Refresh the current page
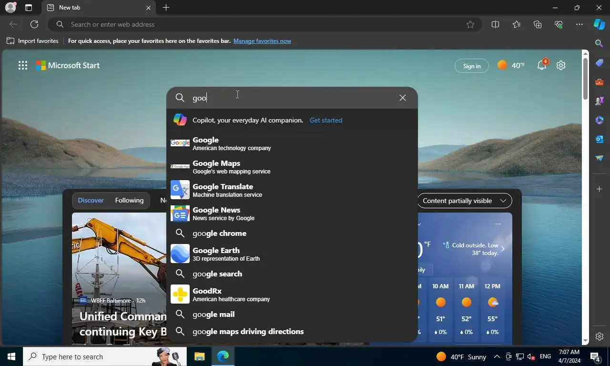Viewport: 610px width, 366px height. click(x=34, y=24)
